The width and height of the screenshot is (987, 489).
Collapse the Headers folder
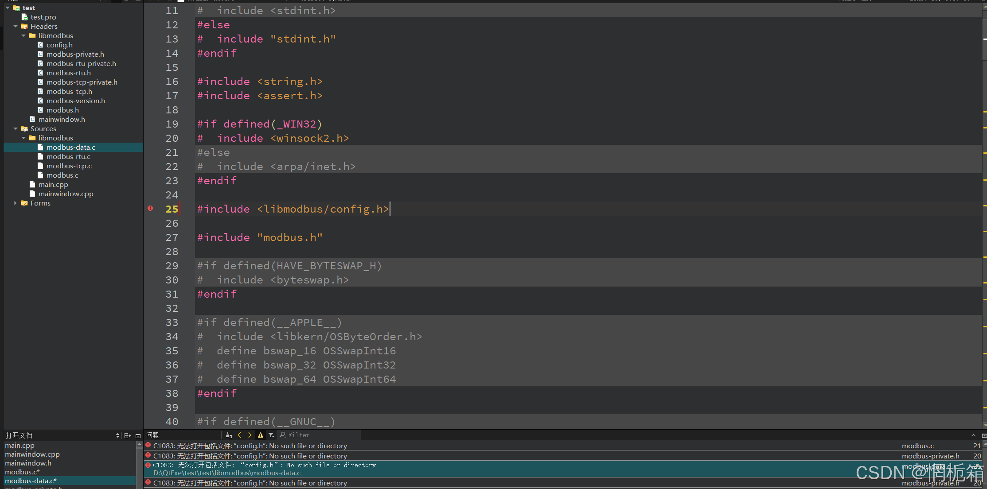[16, 26]
